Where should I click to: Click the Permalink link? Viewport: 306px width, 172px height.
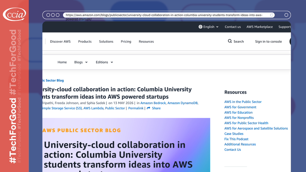pos(136,108)
